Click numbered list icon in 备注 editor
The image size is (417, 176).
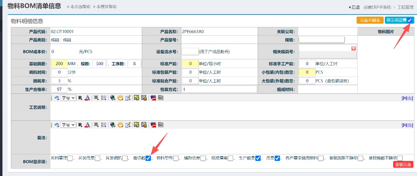pos(104,125)
